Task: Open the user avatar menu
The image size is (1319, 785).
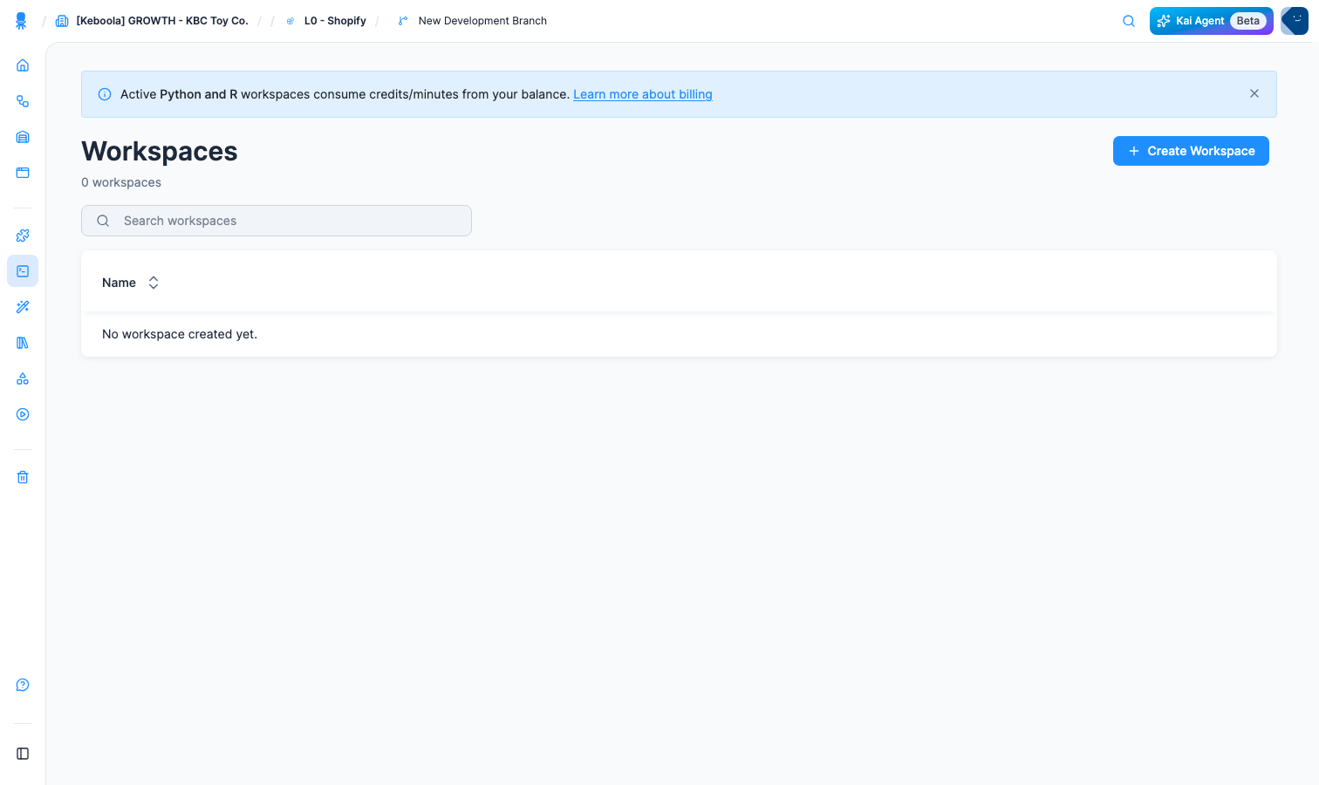Action: 1295,21
